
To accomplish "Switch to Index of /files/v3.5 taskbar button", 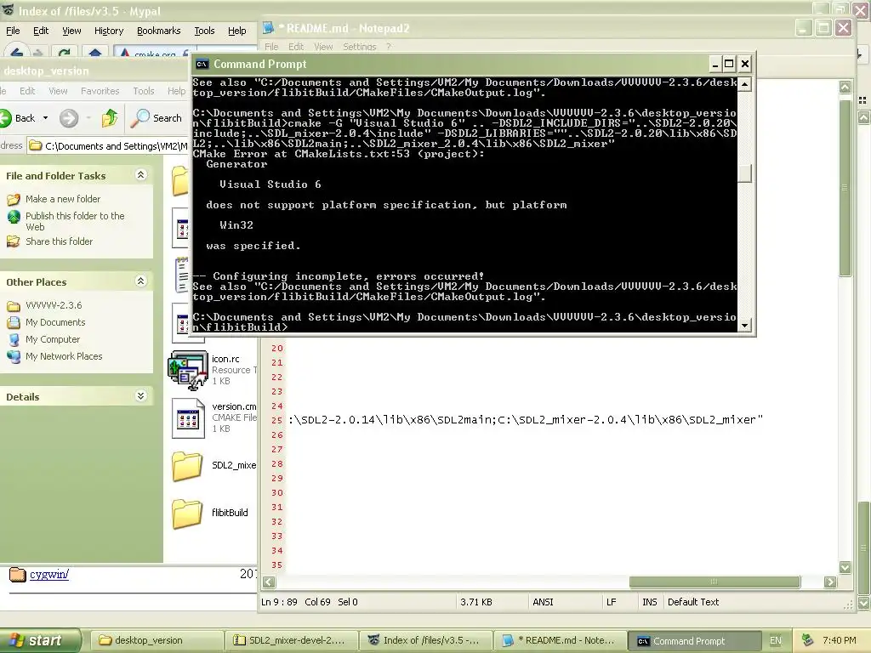I will click(425, 641).
